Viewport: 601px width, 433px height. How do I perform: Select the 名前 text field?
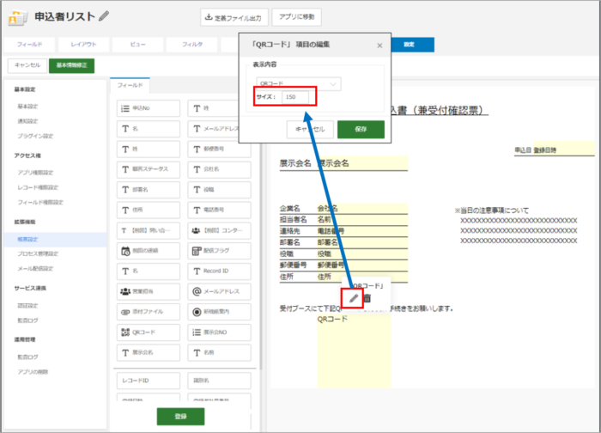pos(219,352)
